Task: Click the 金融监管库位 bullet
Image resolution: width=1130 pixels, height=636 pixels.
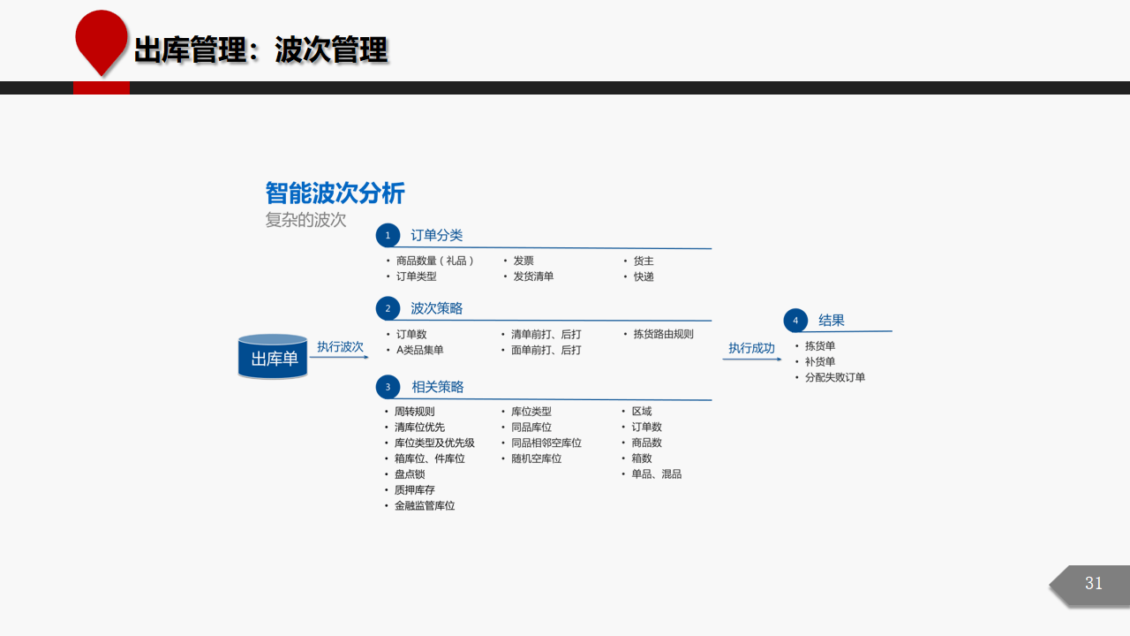Action: 425,506
